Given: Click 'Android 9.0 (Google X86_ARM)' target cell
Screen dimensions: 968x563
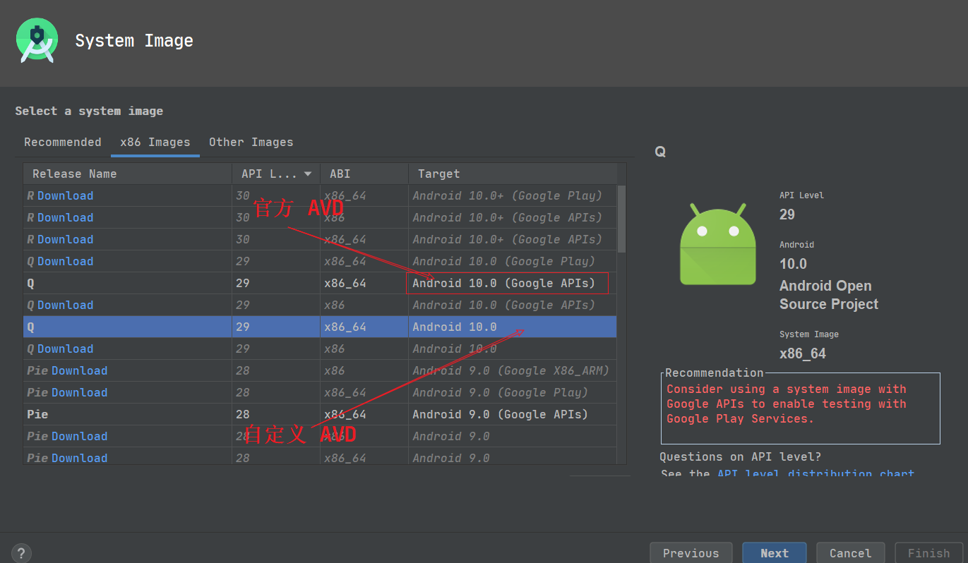Looking at the screenshot, I should point(511,370).
